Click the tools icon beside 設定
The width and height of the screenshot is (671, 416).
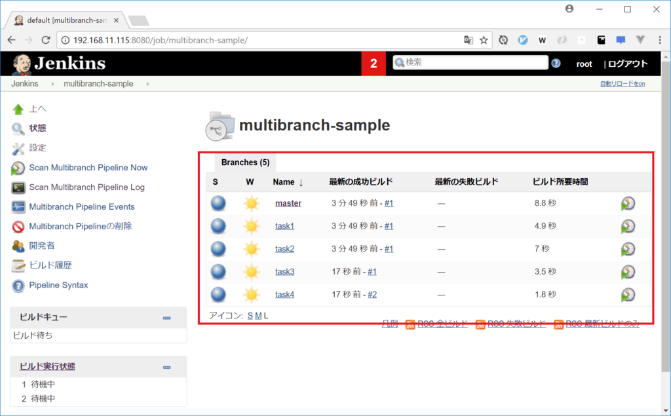coord(18,148)
